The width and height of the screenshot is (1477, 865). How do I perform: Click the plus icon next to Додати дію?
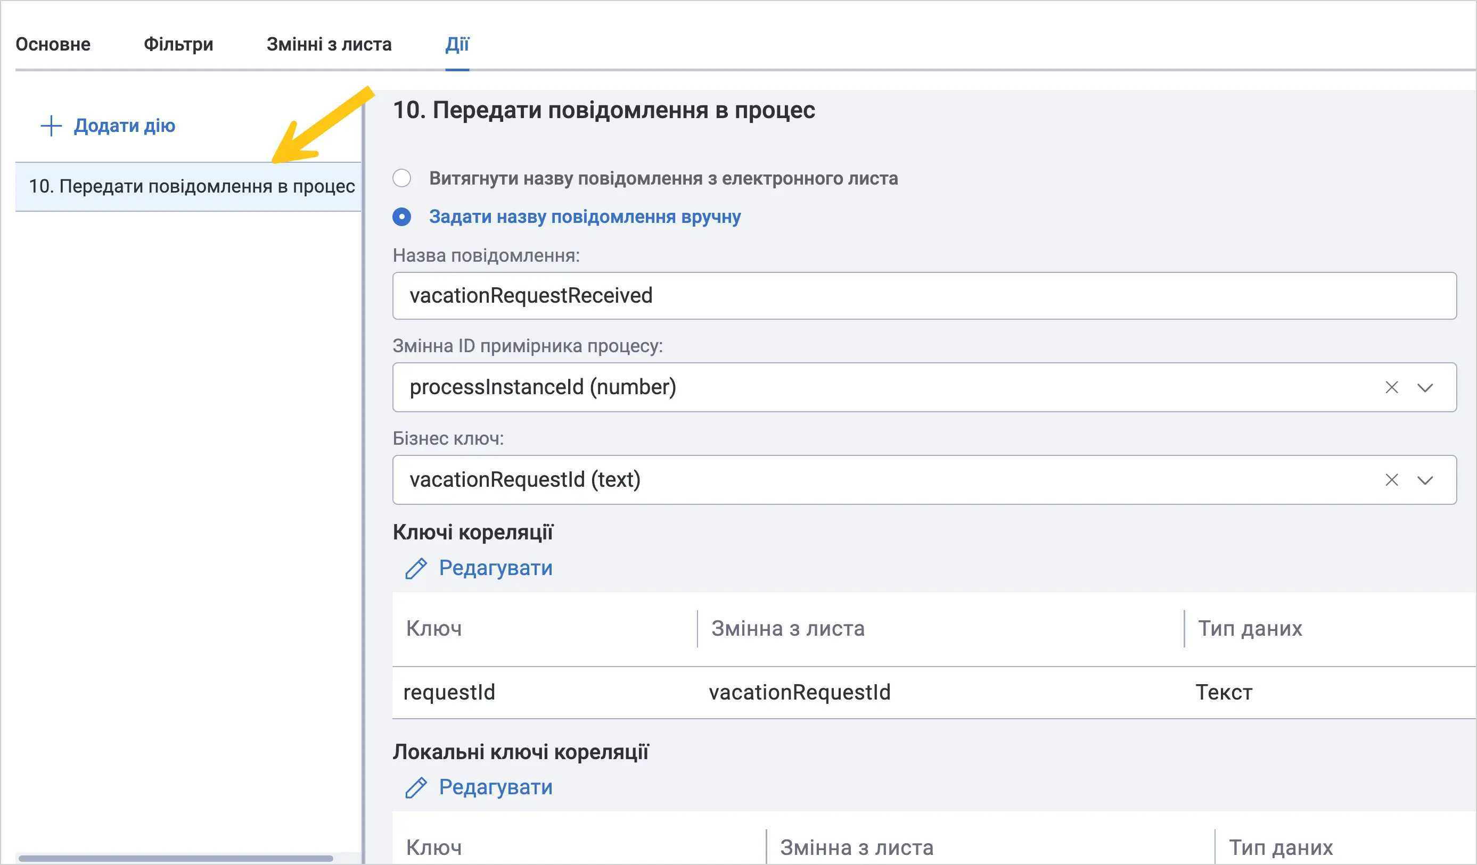[x=51, y=126]
